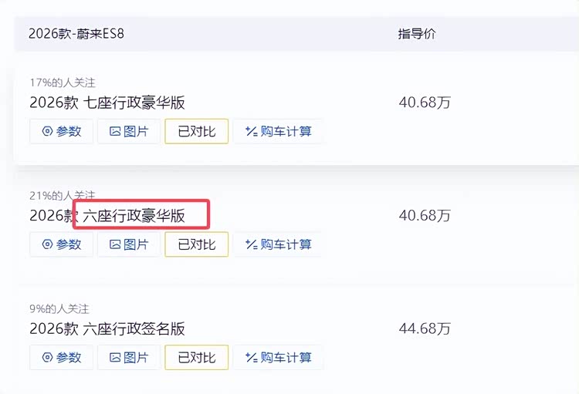
Task: Toggle 已对比 for 六座行政签名版
Action: click(x=196, y=358)
